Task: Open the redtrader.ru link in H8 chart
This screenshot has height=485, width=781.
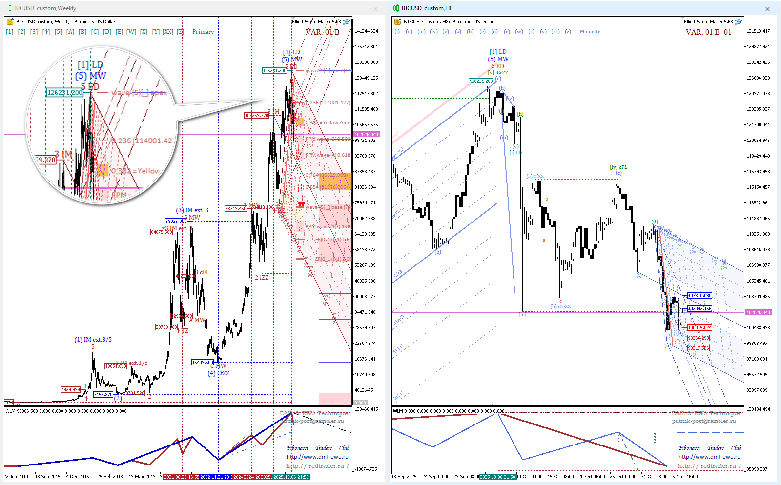Action: pos(709,466)
